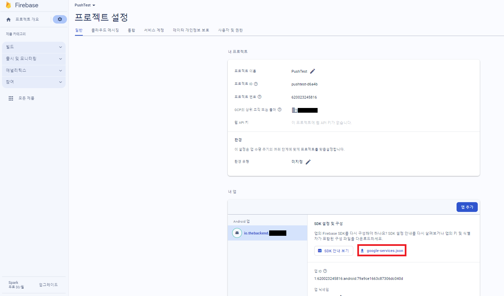Screen dimensions: 504x296
Task: Click the Spark plan label
Action: [x=13, y=283]
